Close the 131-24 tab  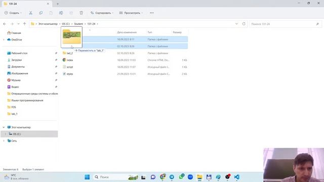click(48, 4)
